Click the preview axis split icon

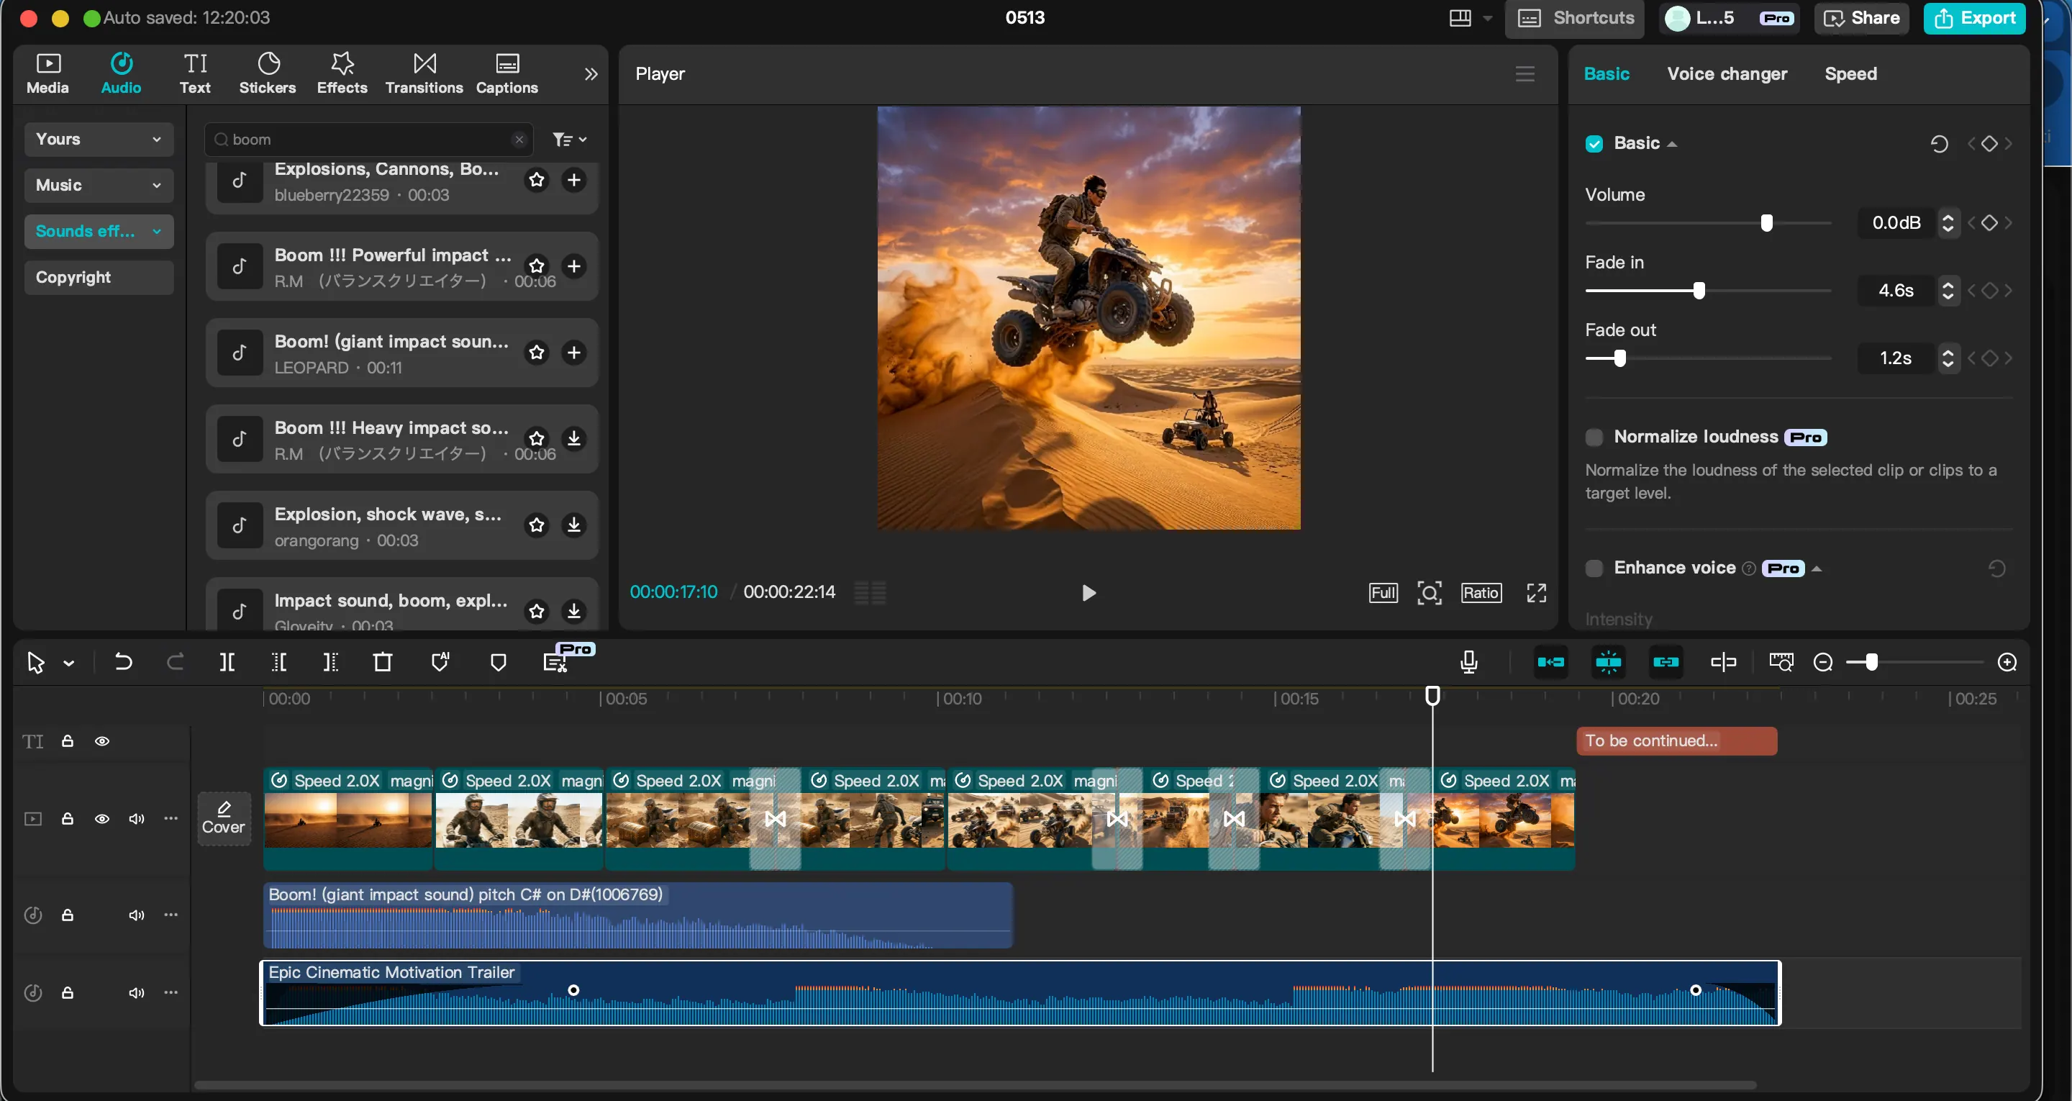[1723, 662]
